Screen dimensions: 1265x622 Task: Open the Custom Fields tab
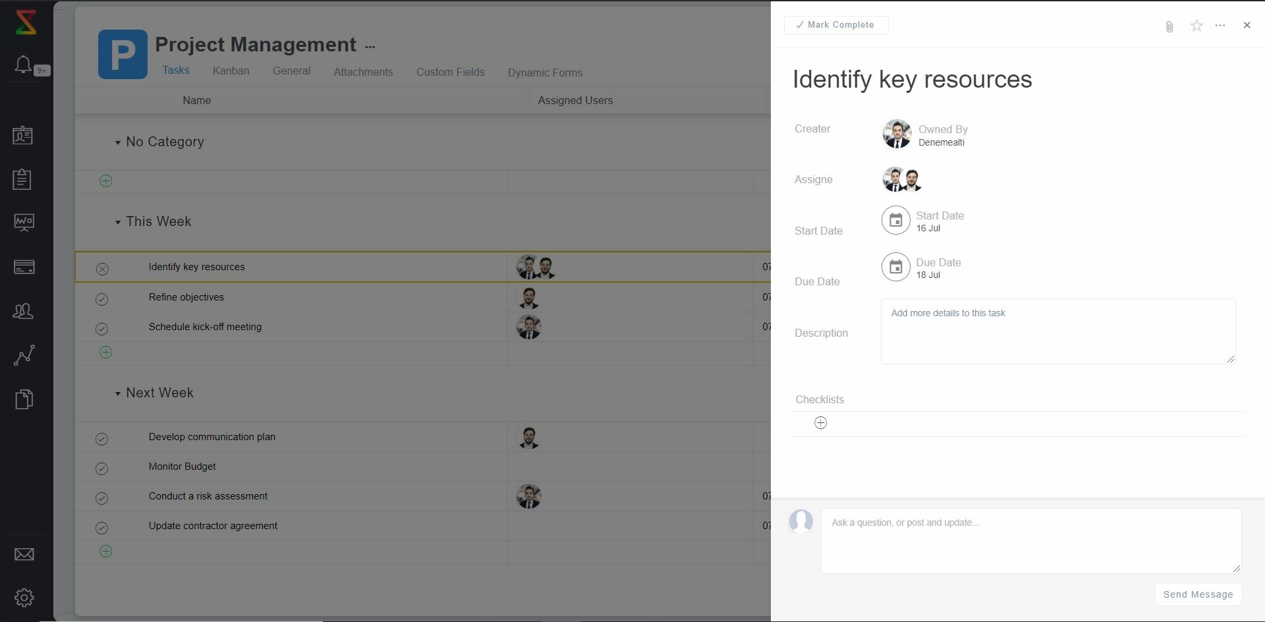click(450, 72)
